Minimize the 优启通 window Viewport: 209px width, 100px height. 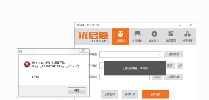180,25
